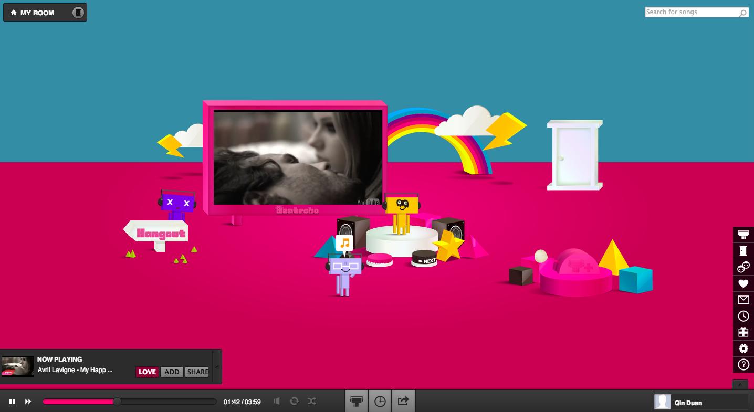754x412 pixels.
Task: Click the white door in the room
Action: [x=575, y=155]
